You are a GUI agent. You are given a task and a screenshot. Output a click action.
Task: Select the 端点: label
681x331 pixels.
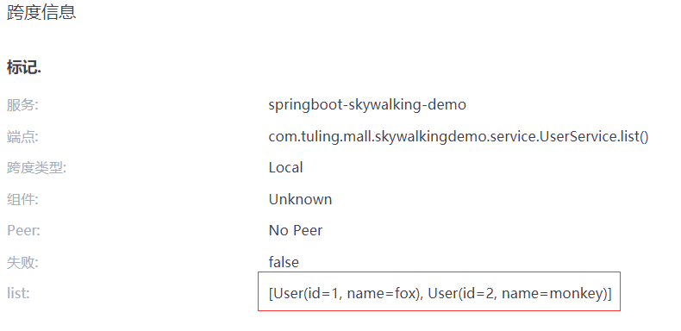click(22, 137)
